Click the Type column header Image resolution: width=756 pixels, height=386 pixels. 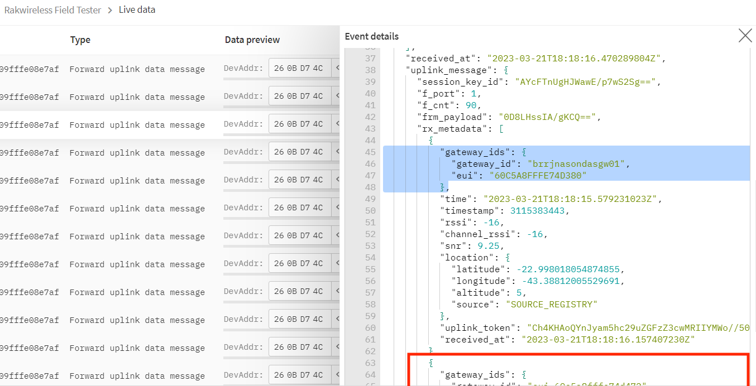pyautogui.click(x=80, y=40)
